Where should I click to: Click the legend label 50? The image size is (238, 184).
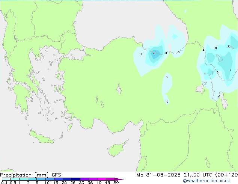coord(116,182)
